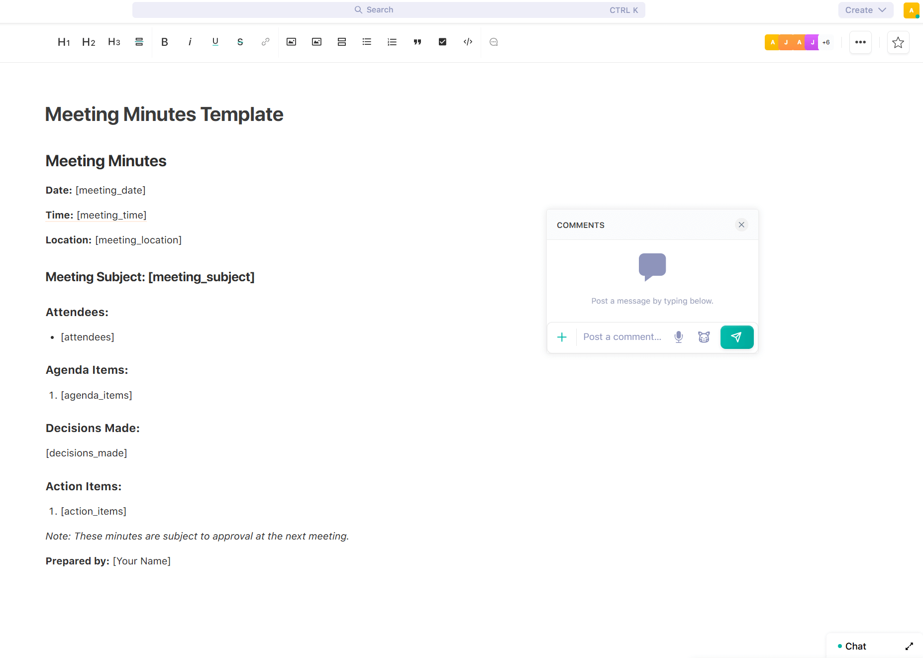Expand the Chat panel

pos(909,646)
